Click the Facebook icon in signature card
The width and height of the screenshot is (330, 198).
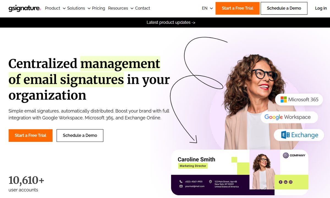coord(280,182)
